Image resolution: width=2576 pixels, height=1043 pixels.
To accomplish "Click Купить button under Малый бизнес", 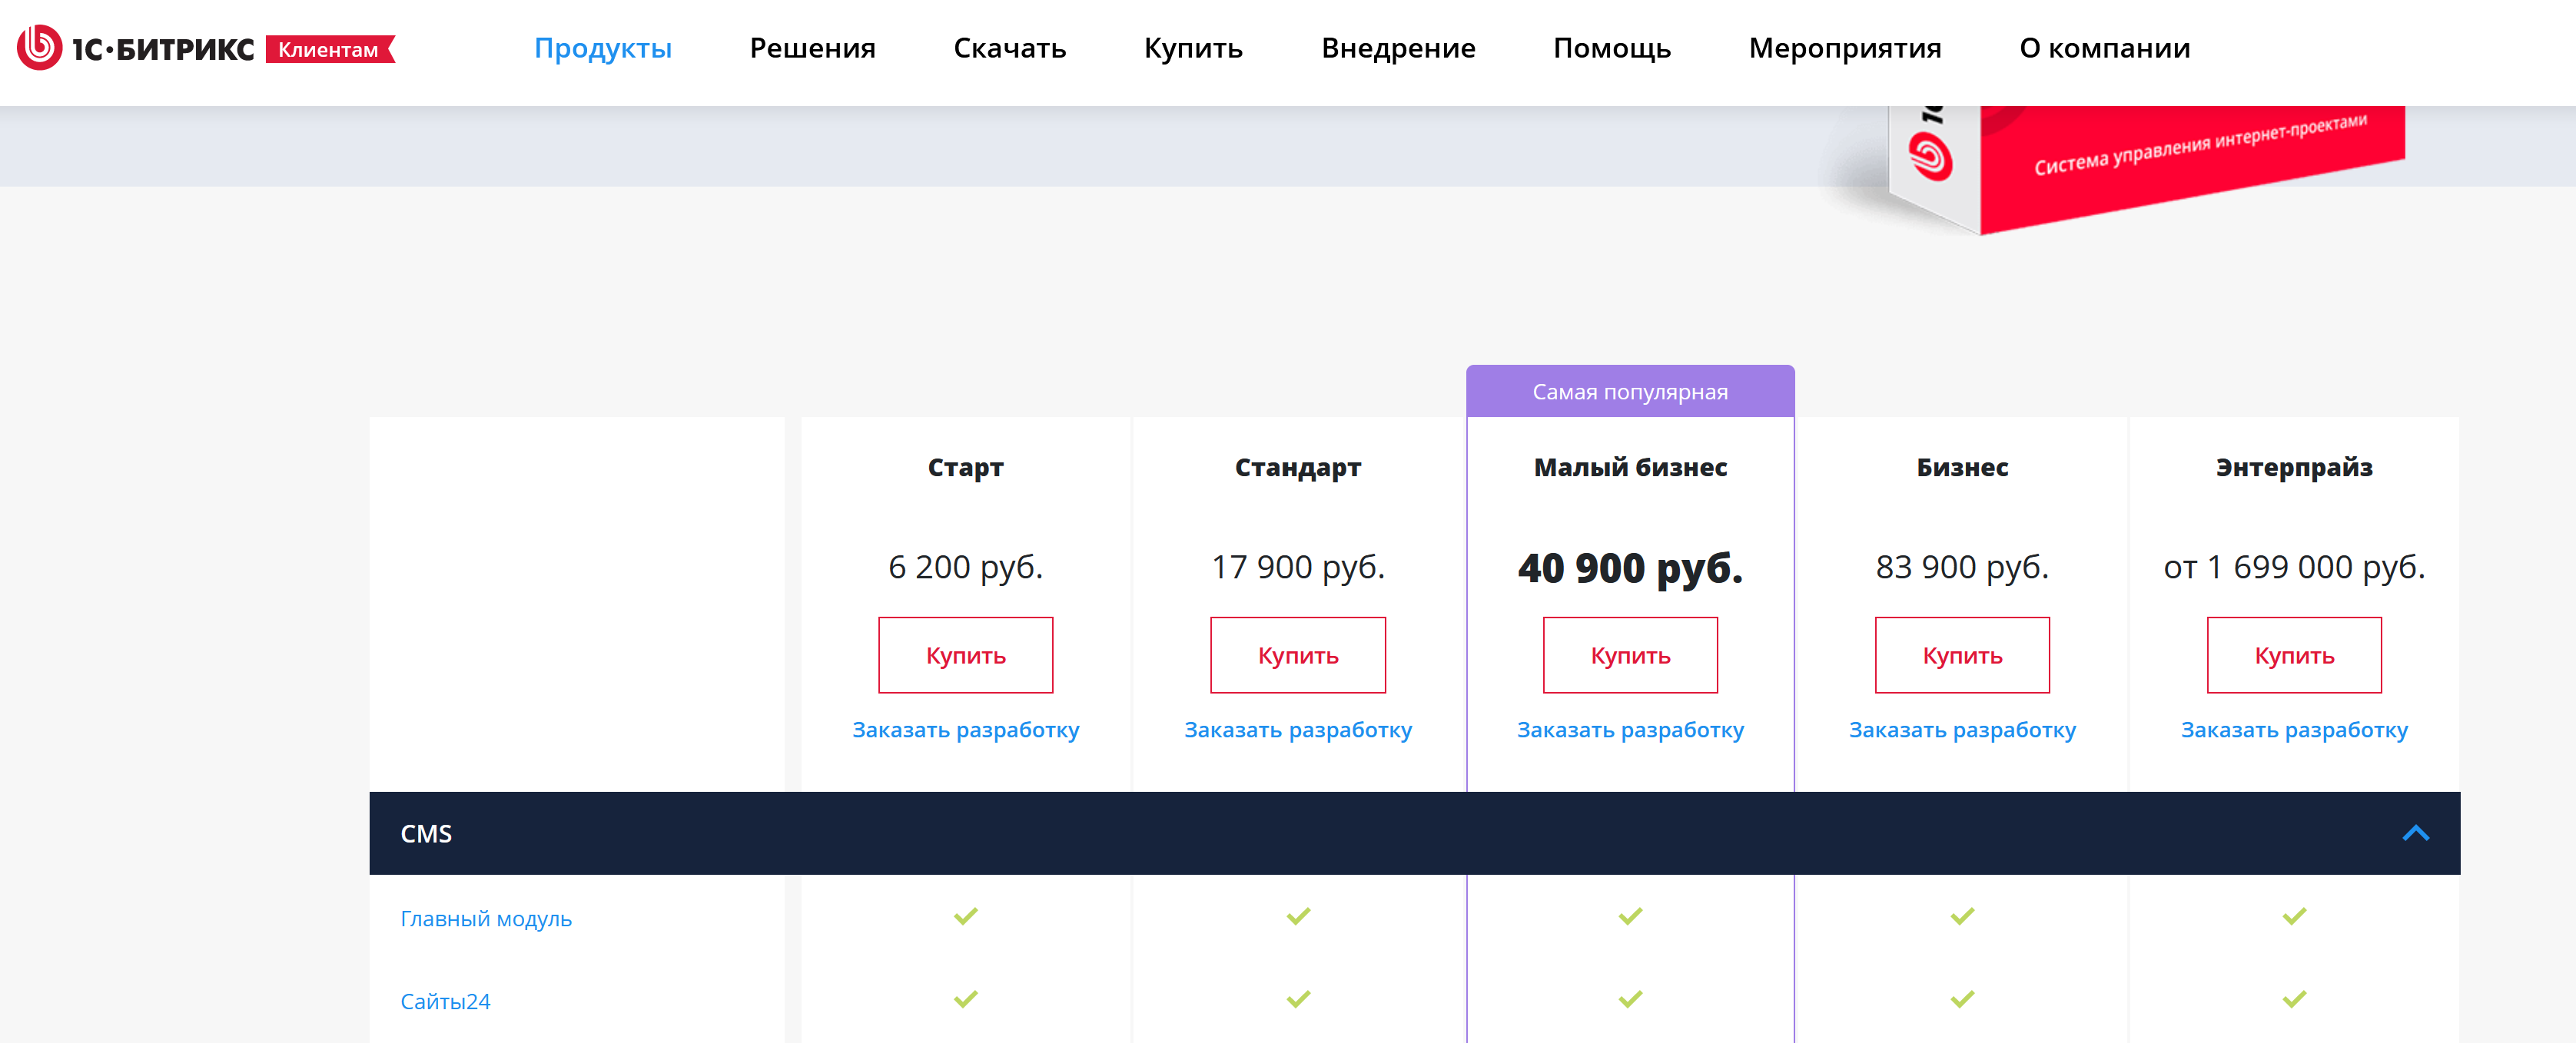I will point(1631,655).
